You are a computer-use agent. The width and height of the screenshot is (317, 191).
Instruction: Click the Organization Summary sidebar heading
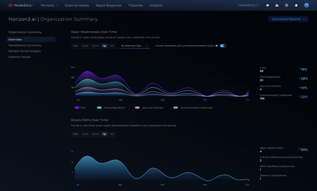click(x=25, y=32)
